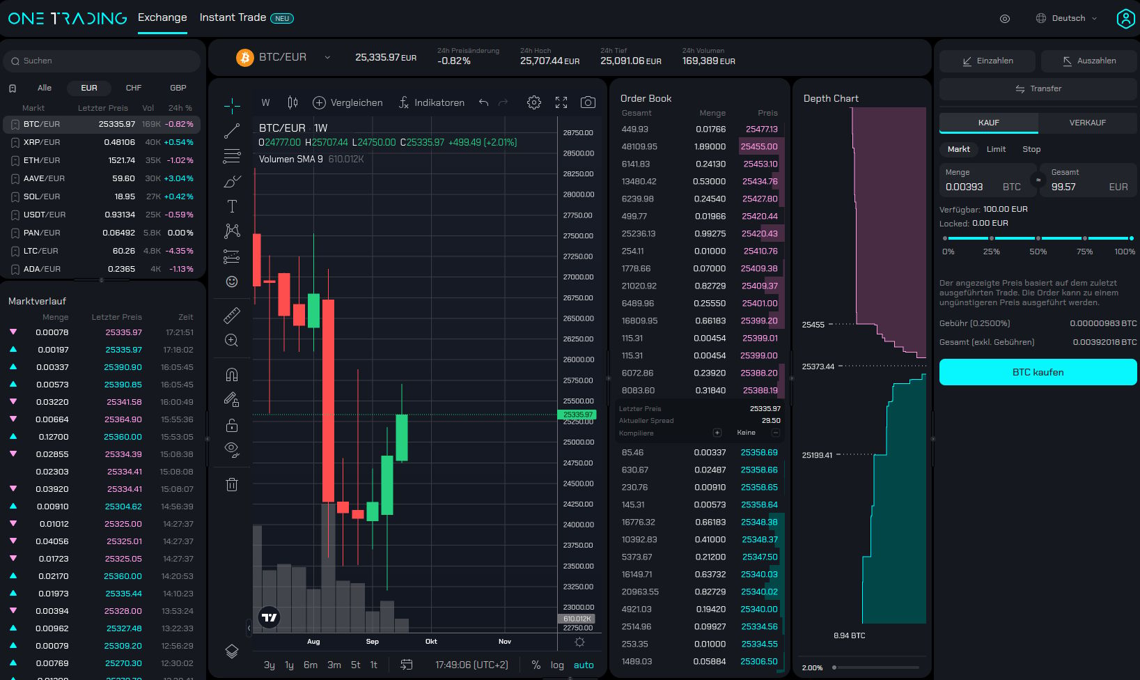Open chart settings gear
Viewport: 1140px width, 680px height.
pyautogui.click(x=534, y=102)
